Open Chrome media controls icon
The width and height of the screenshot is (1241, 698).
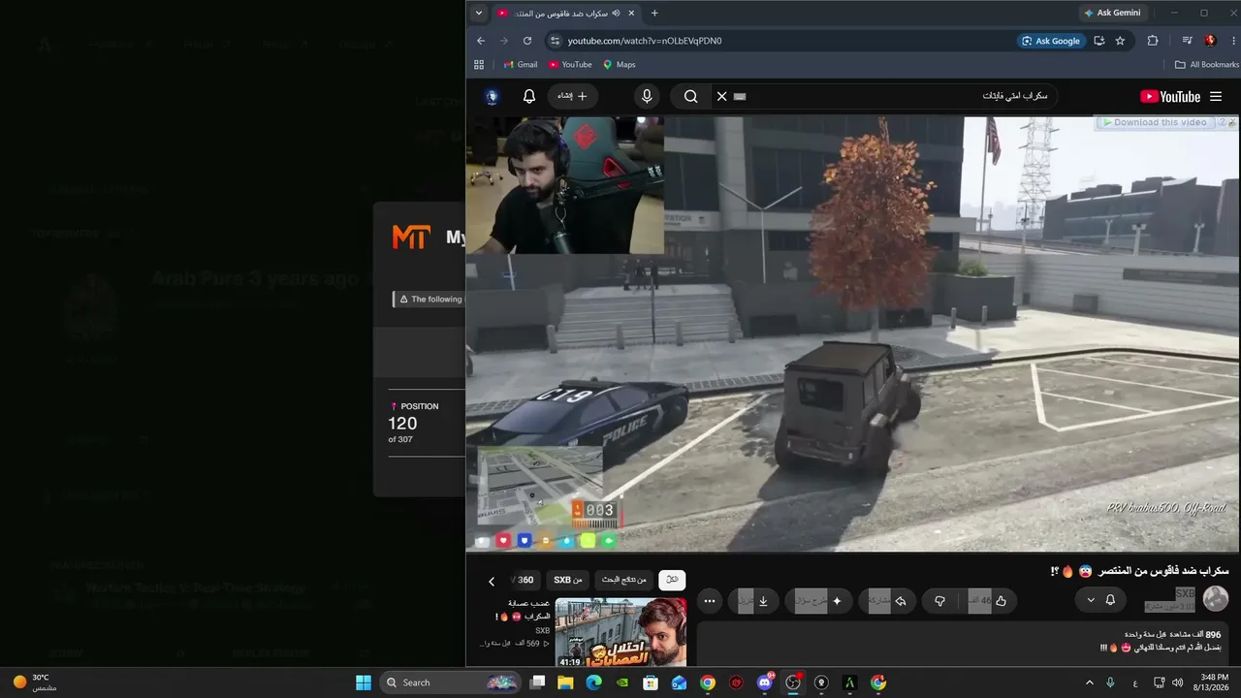(1187, 41)
